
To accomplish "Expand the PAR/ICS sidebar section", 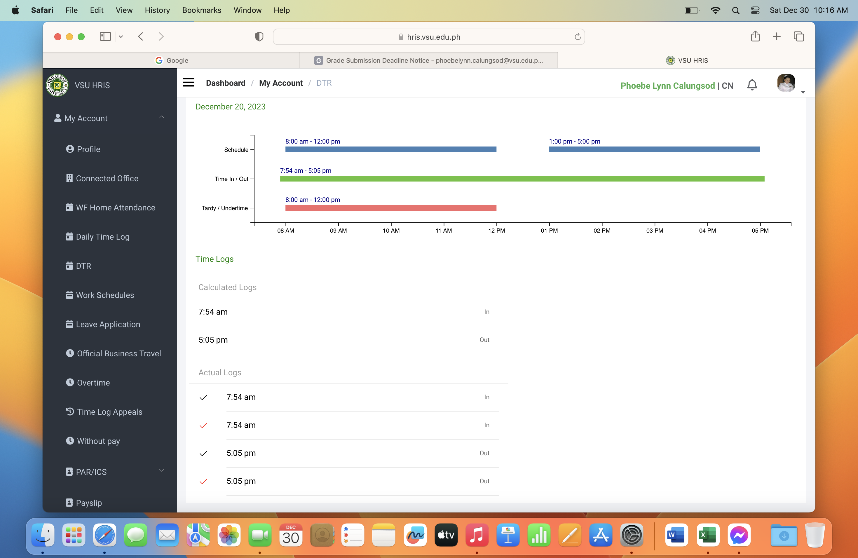I will click(x=161, y=471).
